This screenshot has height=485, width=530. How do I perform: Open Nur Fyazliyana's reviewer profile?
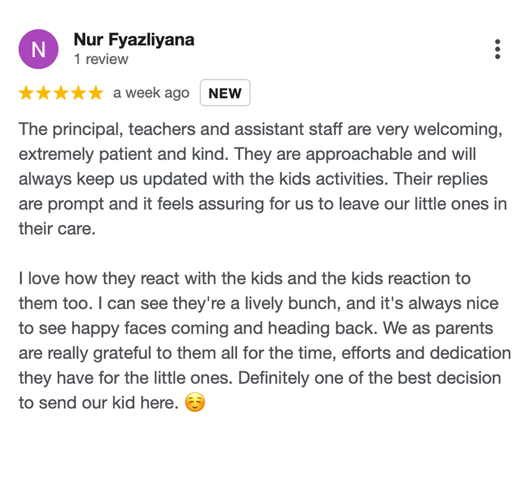[x=134, y=40]
